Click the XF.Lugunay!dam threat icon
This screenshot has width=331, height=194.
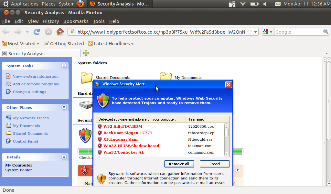click(x=100, y=139)
